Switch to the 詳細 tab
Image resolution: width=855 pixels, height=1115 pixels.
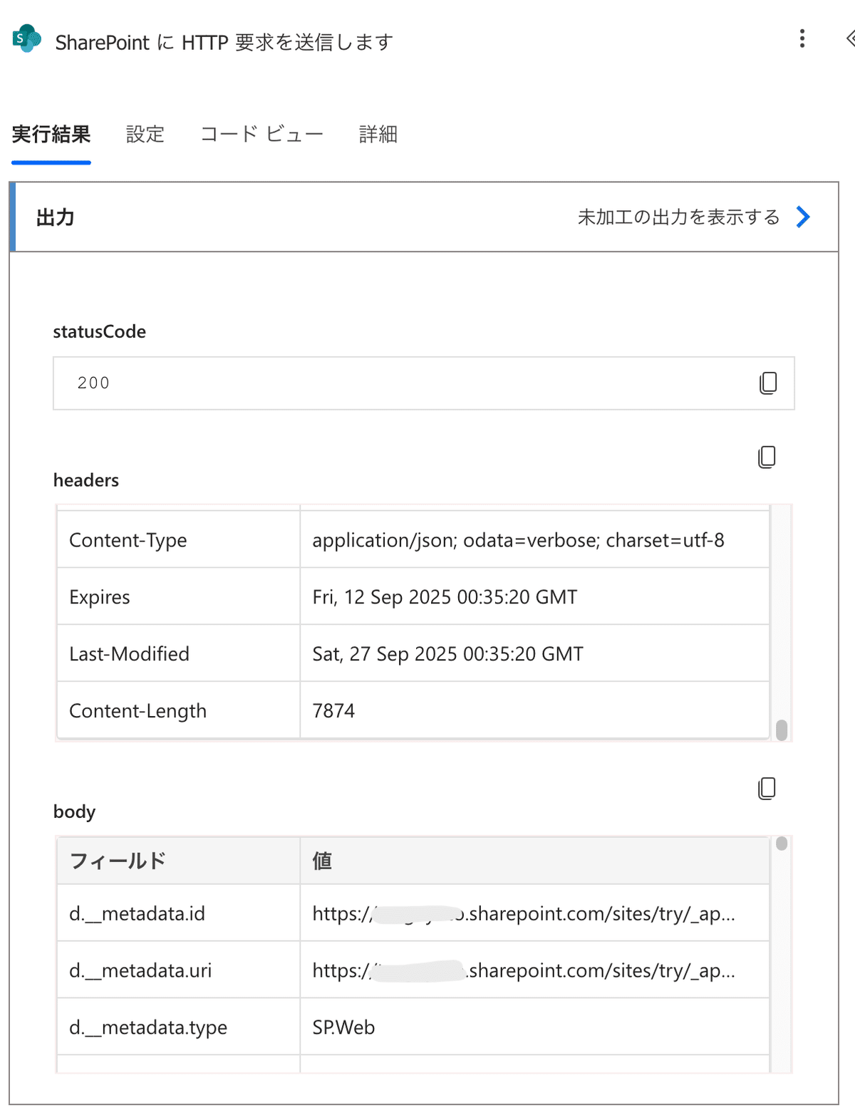378,134
